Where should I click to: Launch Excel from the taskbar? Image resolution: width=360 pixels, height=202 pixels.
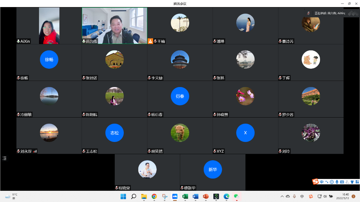point(185,196)
